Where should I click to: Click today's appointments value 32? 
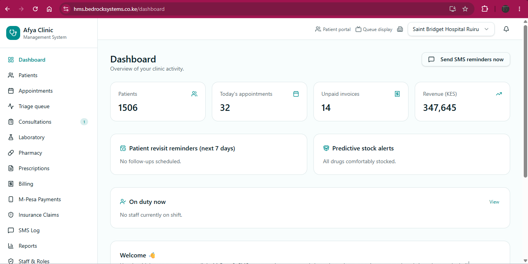pos(225,108)
